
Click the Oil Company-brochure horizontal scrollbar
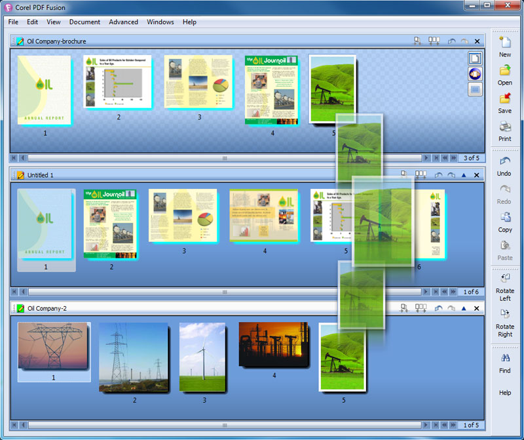pos(224,158)
